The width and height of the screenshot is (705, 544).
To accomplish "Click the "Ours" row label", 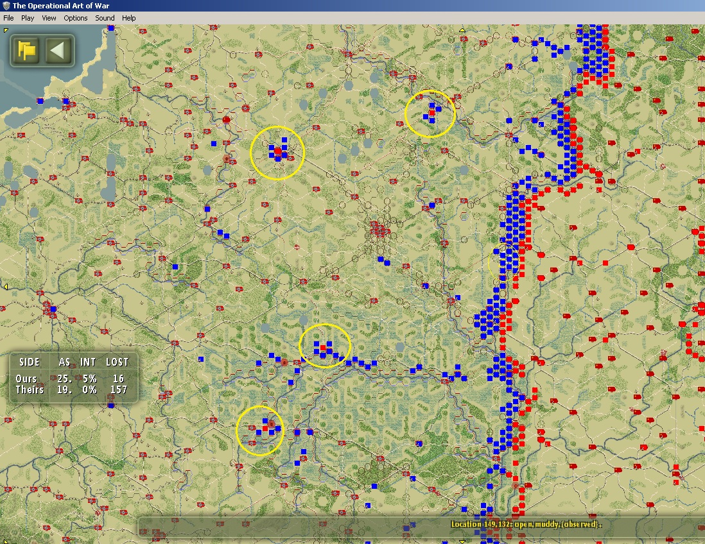I will [x=26, y=378].
